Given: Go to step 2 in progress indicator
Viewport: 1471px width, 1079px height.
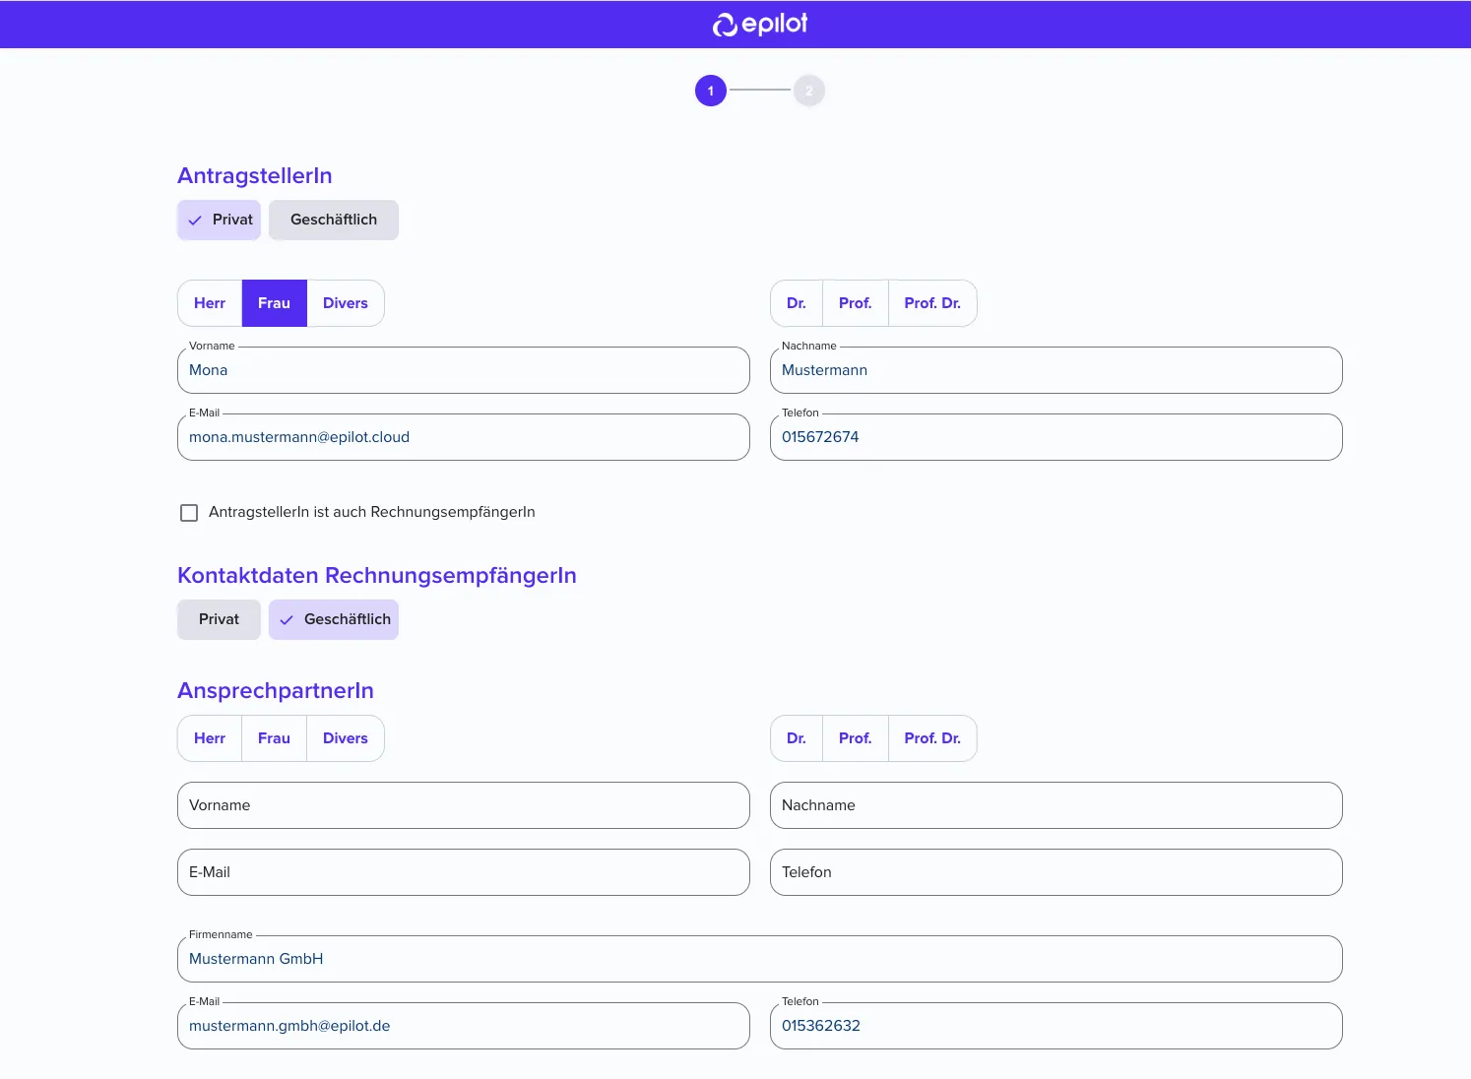Looking at the screenshot, I should click(809, 91).
